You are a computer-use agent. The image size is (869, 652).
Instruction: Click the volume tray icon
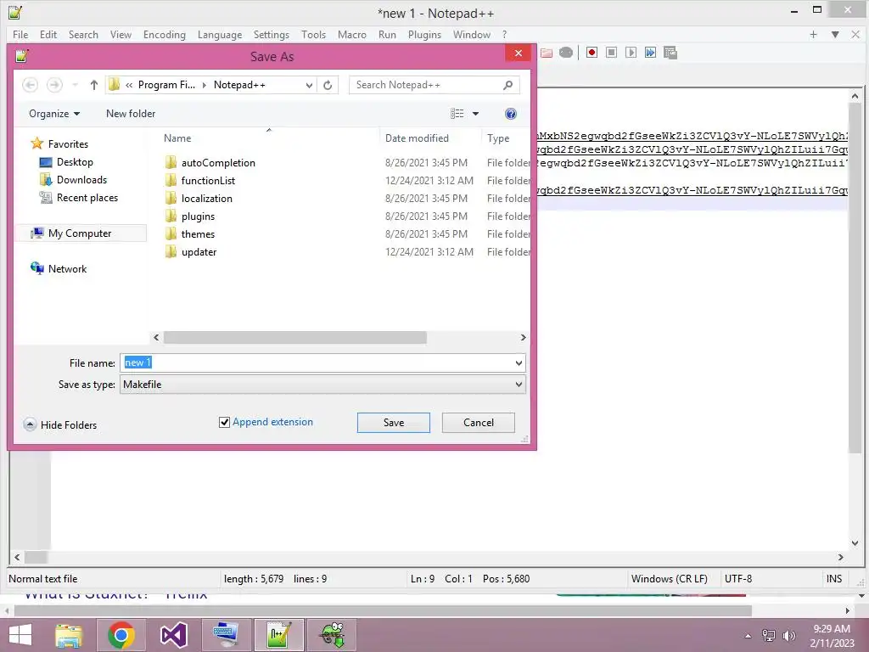point(788,635)
